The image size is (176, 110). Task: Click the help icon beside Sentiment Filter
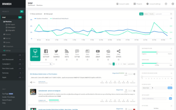click(x=171, y=48)
